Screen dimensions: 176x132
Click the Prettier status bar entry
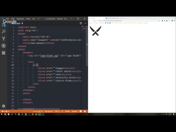pos(74,111)
